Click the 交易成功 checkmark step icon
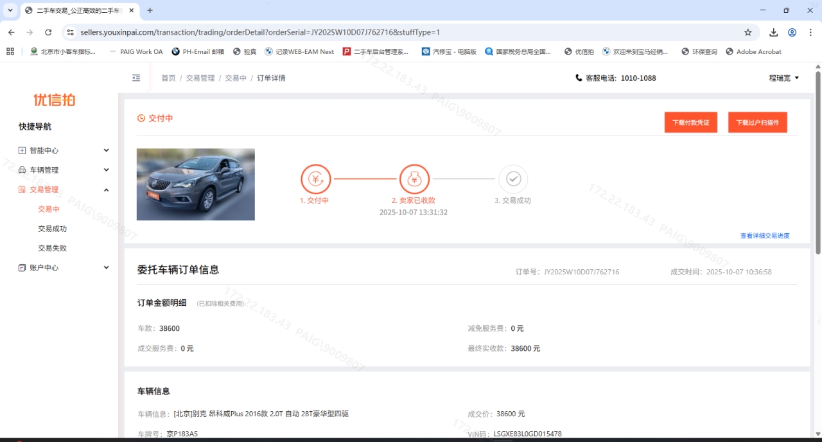Screen dimensions: 822x442 (x=512, y=179)
